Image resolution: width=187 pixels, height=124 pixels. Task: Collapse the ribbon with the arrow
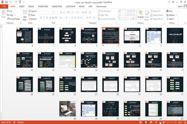tap(185, 23)
